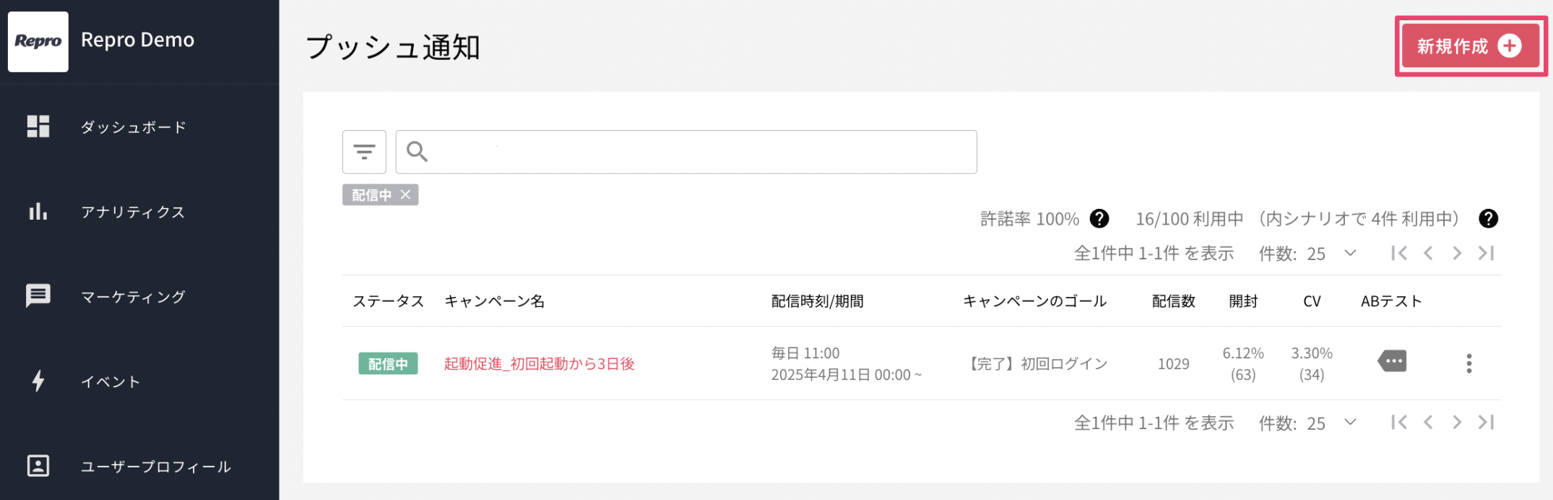This screenshot has height=500, width=1553.
Task: Remove the 配信中 filter chip
Action: (405, 194)
